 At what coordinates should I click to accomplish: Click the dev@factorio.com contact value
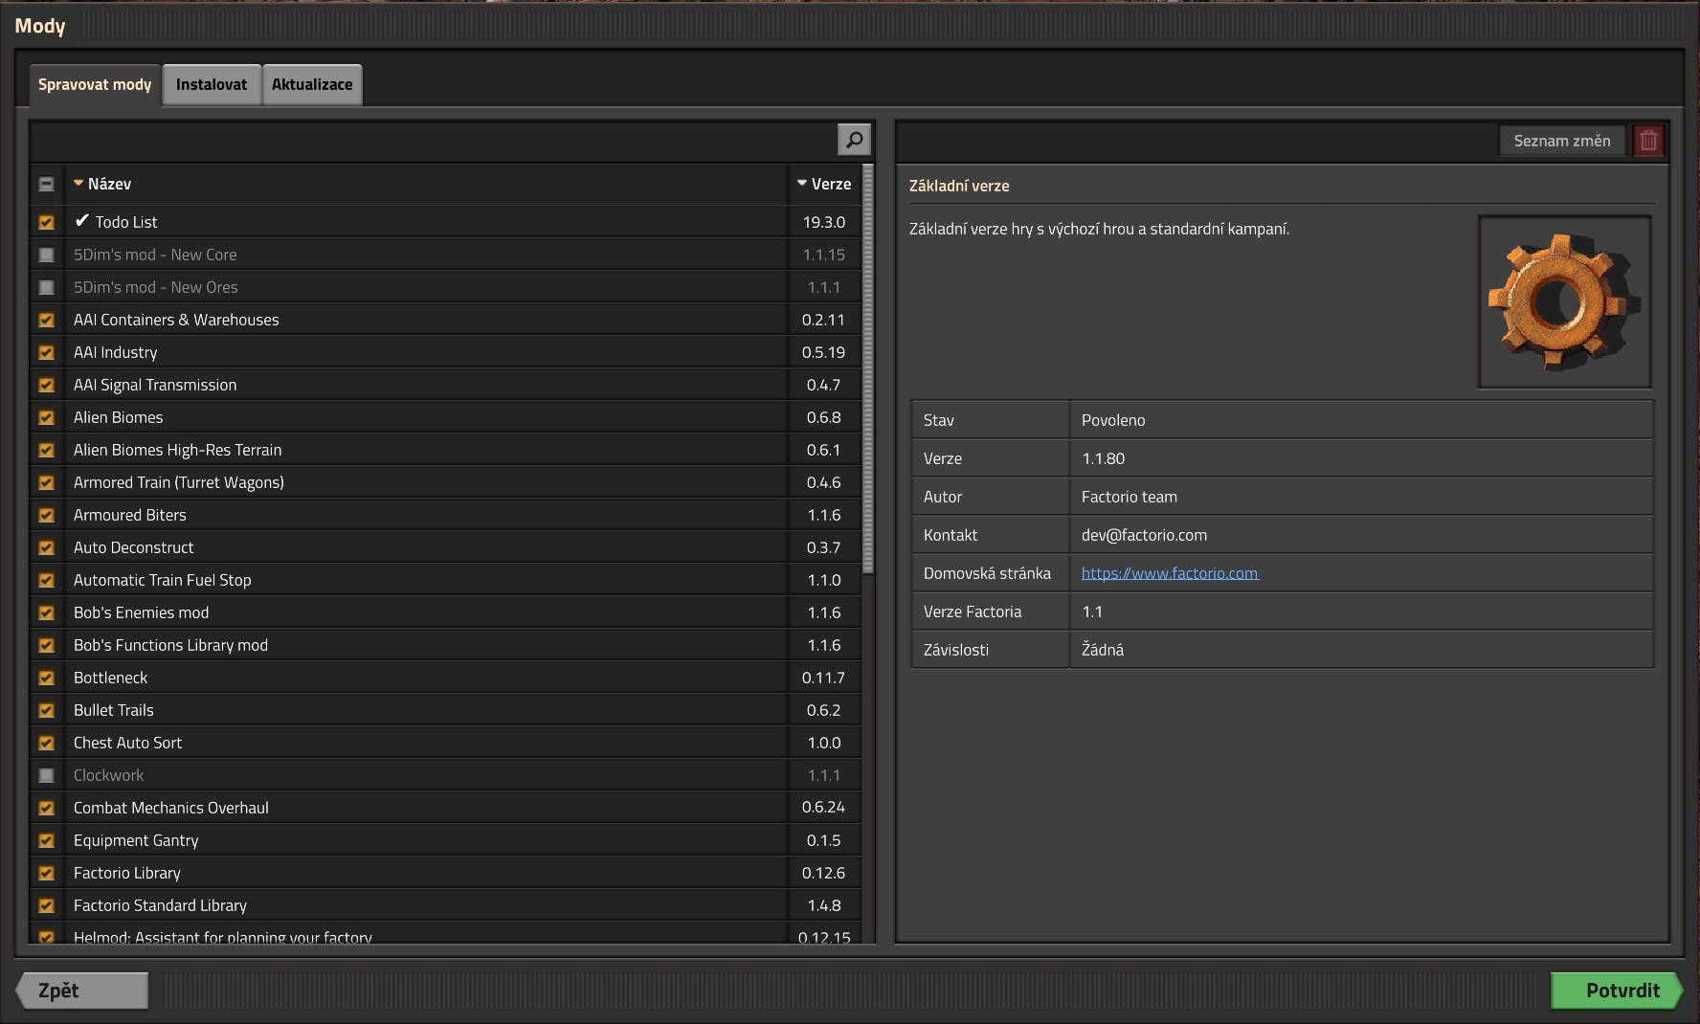pos(1144,535)
